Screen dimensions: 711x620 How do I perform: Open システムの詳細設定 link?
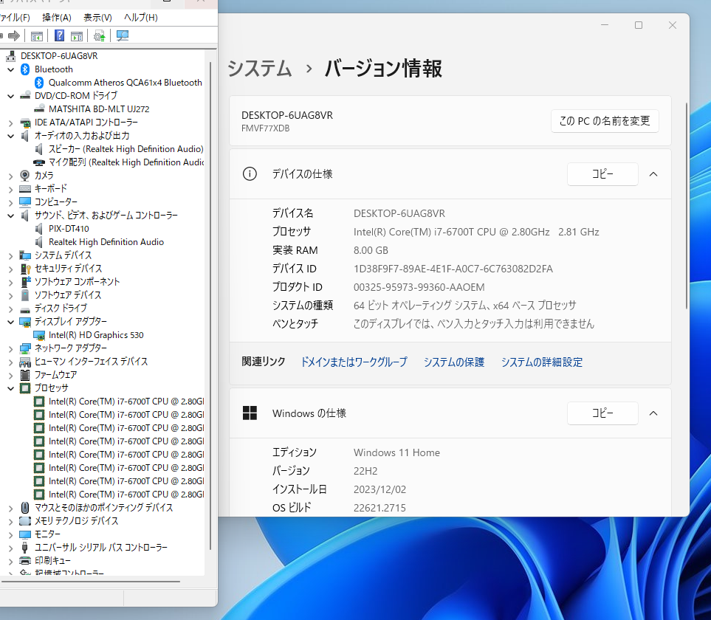(x=542, y=362)
